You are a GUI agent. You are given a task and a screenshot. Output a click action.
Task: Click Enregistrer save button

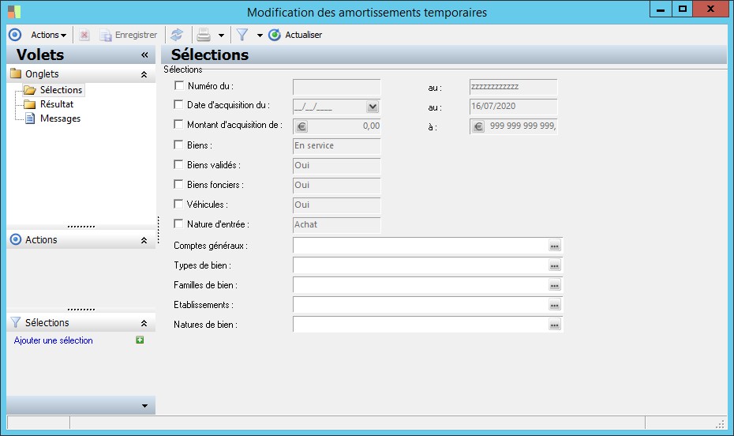[x=129, y=35]
